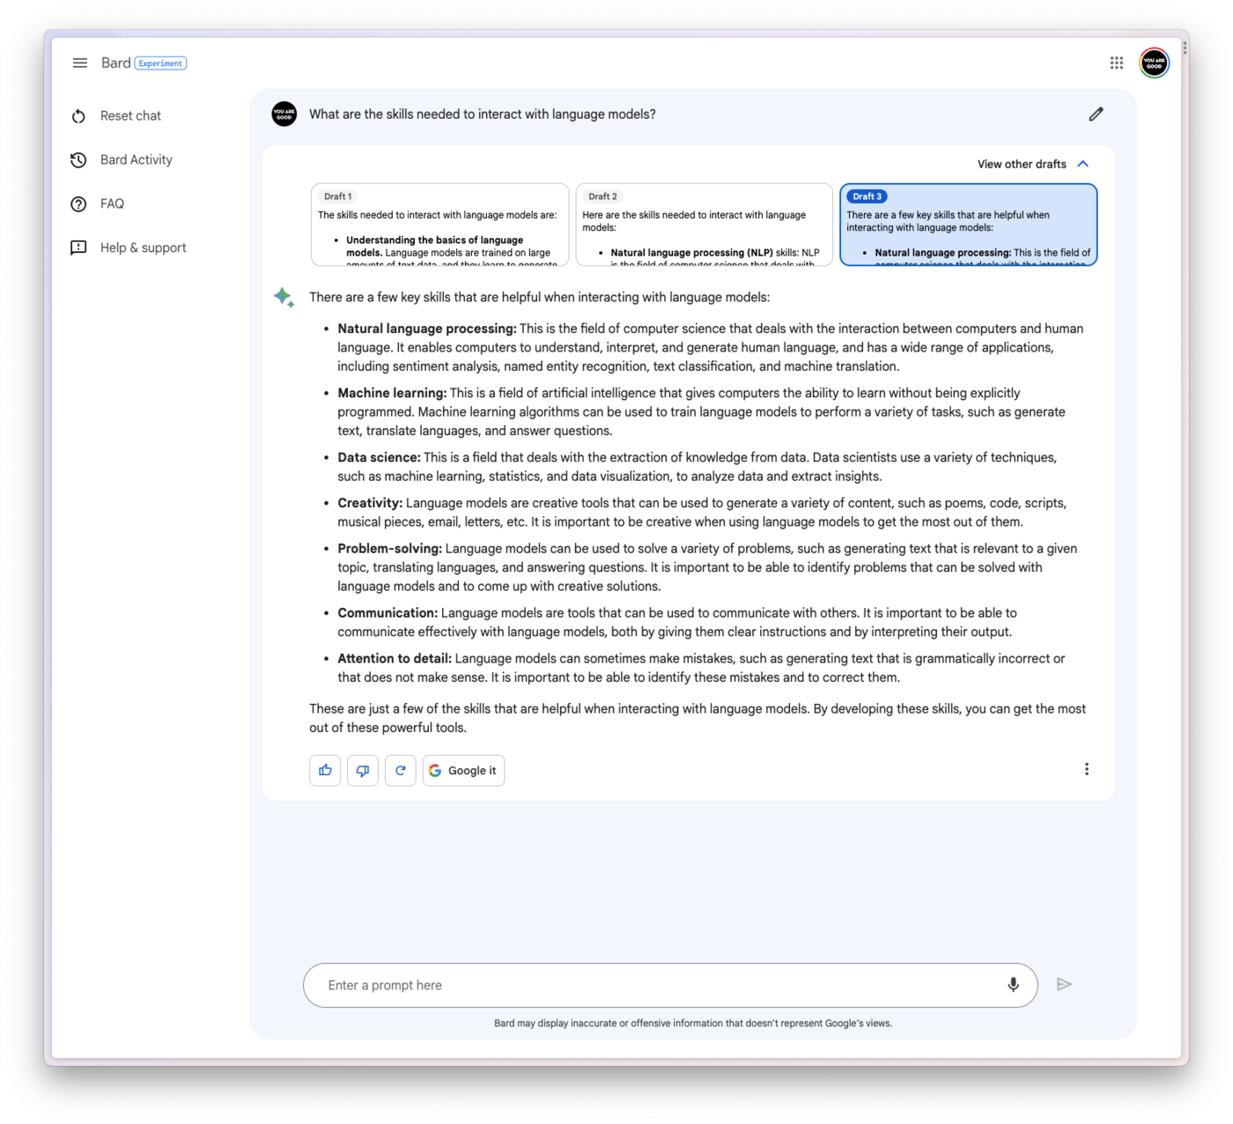1233x1124 pixels.
Task: Open the Google apps grid
Action: pyautogui.click(x=1117, y=63)
